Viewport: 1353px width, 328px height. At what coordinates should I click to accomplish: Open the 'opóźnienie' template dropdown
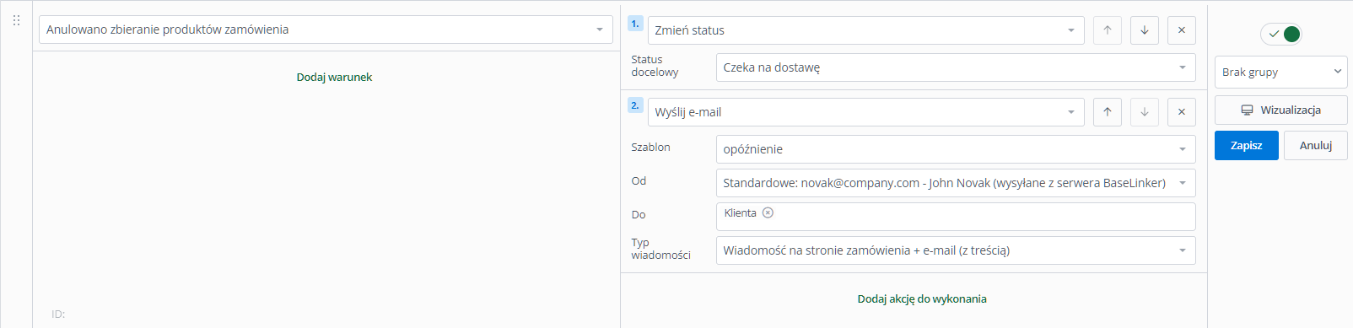pos(956,149)
